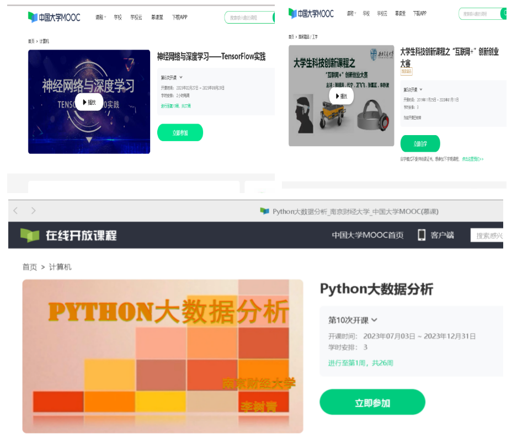Open 慕课堂 in the 创新创业大赛 page navigation
Viewport: 517px width, 439px height.
coord(400,14)
